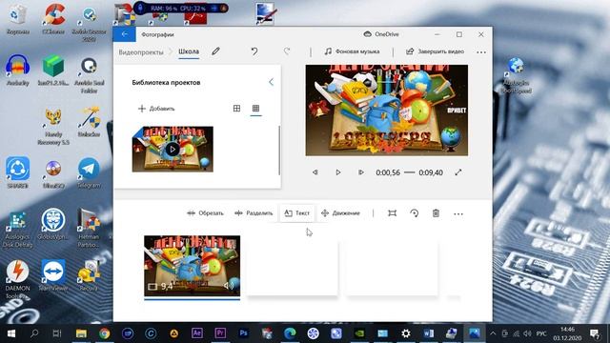Switch library to medium thumbnails view
The height and width of the screenshot is (343, 610).
pos(236,109)
